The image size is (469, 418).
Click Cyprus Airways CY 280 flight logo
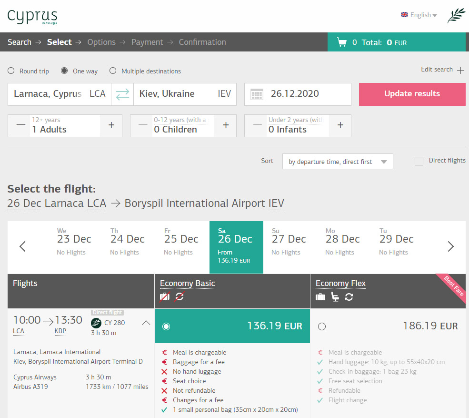click(x=96, y=323)
